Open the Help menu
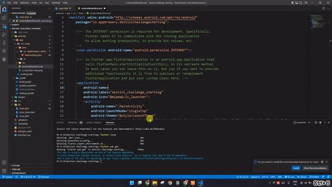 [x=65, y=3]
